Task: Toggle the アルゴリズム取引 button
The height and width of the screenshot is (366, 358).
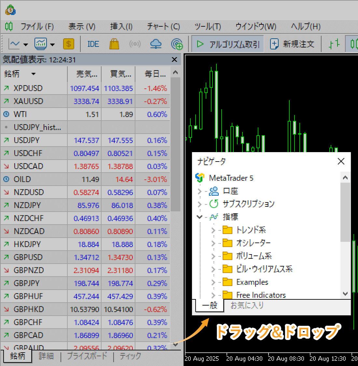Action: 228,44
